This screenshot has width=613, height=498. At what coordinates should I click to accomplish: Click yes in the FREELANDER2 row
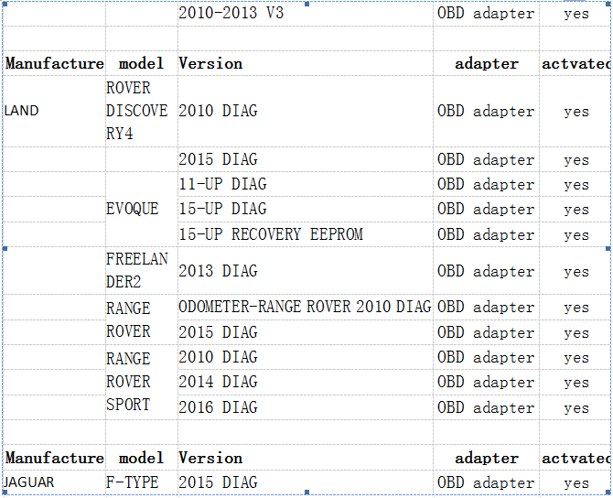[576, 272]
